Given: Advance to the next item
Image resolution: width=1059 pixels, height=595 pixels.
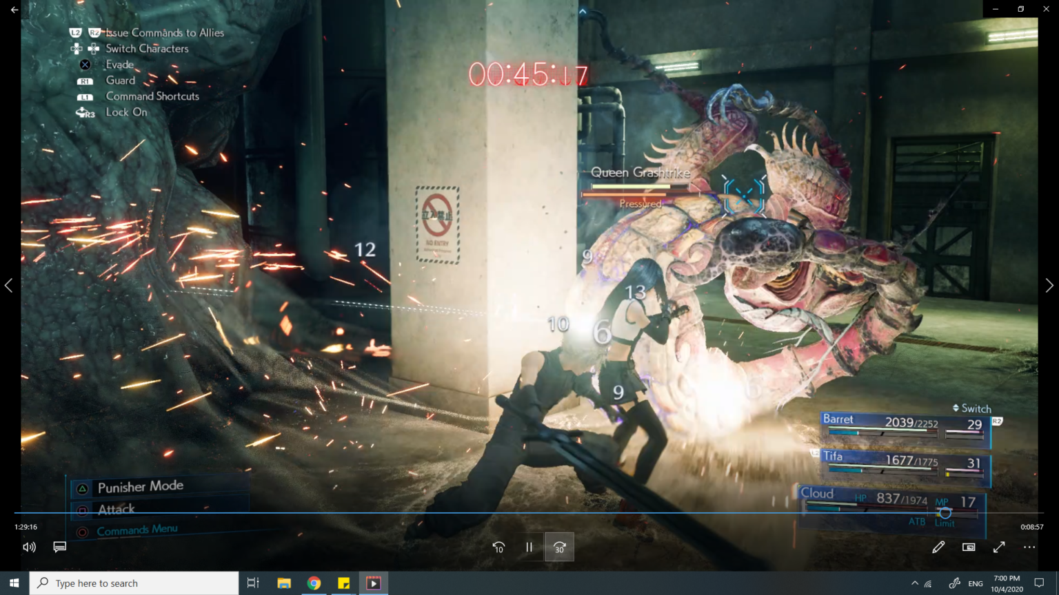Looking at the screenshot, I should tap(1049, 285).
